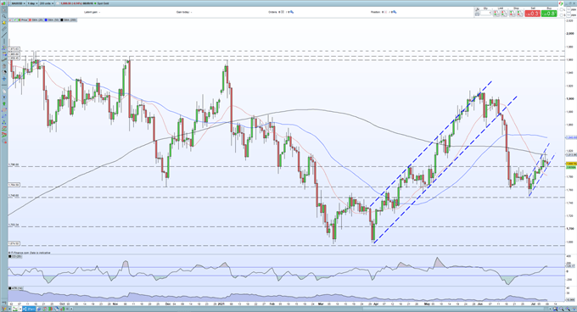Pick the vertical line drawing tool
The height and width of the screenshot is (312, 577).
(x=4, y=42)
